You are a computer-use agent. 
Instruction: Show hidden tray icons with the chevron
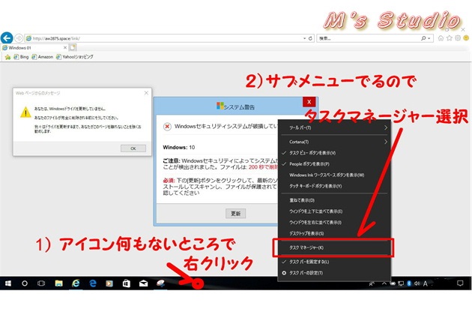(384, 283)
